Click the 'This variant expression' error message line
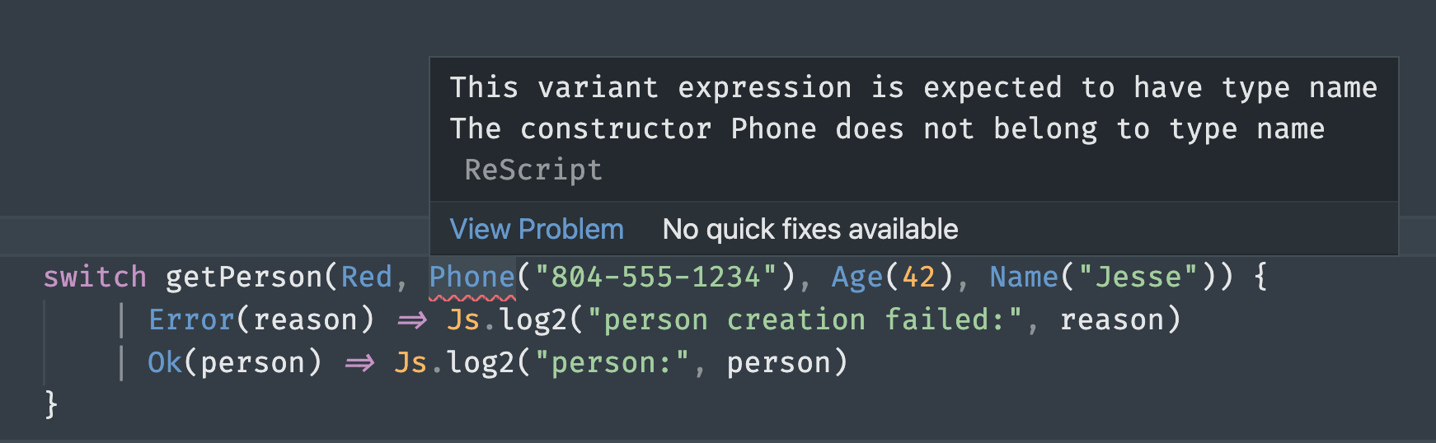The height and width of the screenshot is (443, 1436). 913,87
